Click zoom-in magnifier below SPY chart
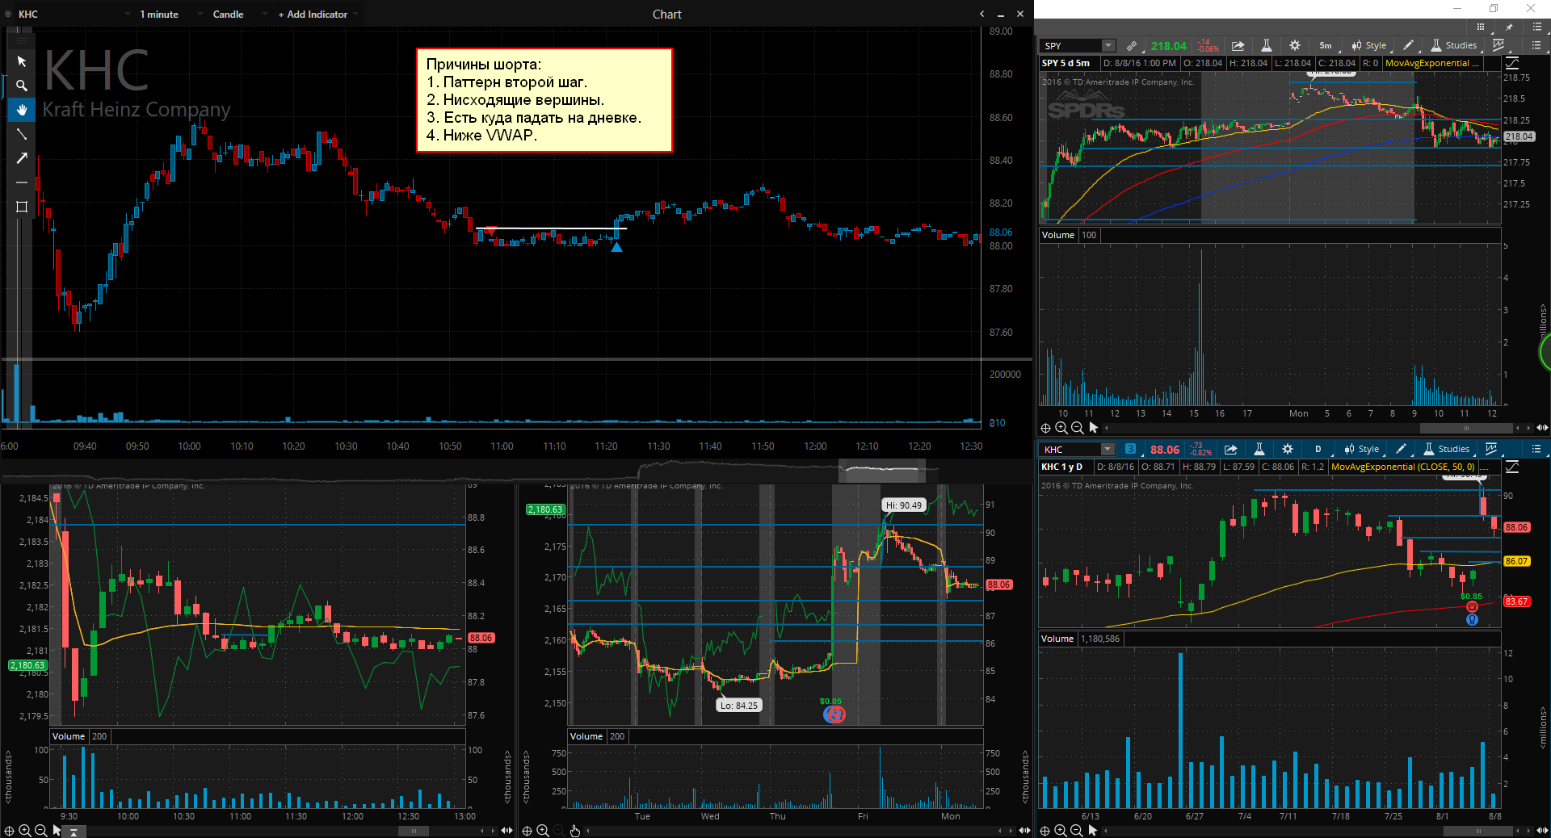The image size is (1551, 838). pos(1061,428)
